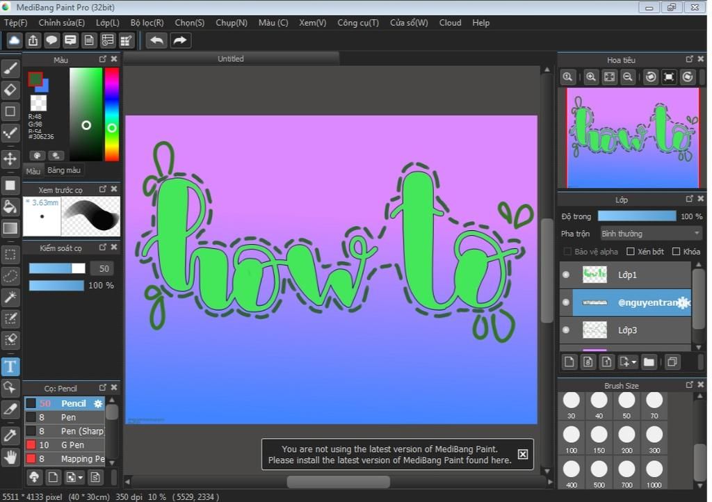Open the Tệp(F) menu
This screenshot has height=502, width=712.
pos(16,23)
